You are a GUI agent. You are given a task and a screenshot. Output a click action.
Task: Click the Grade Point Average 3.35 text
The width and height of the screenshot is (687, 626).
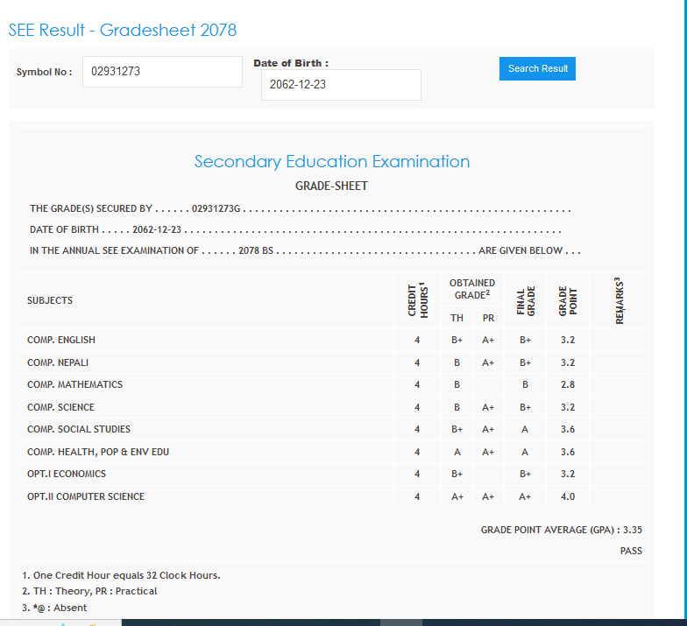[561, 530]
